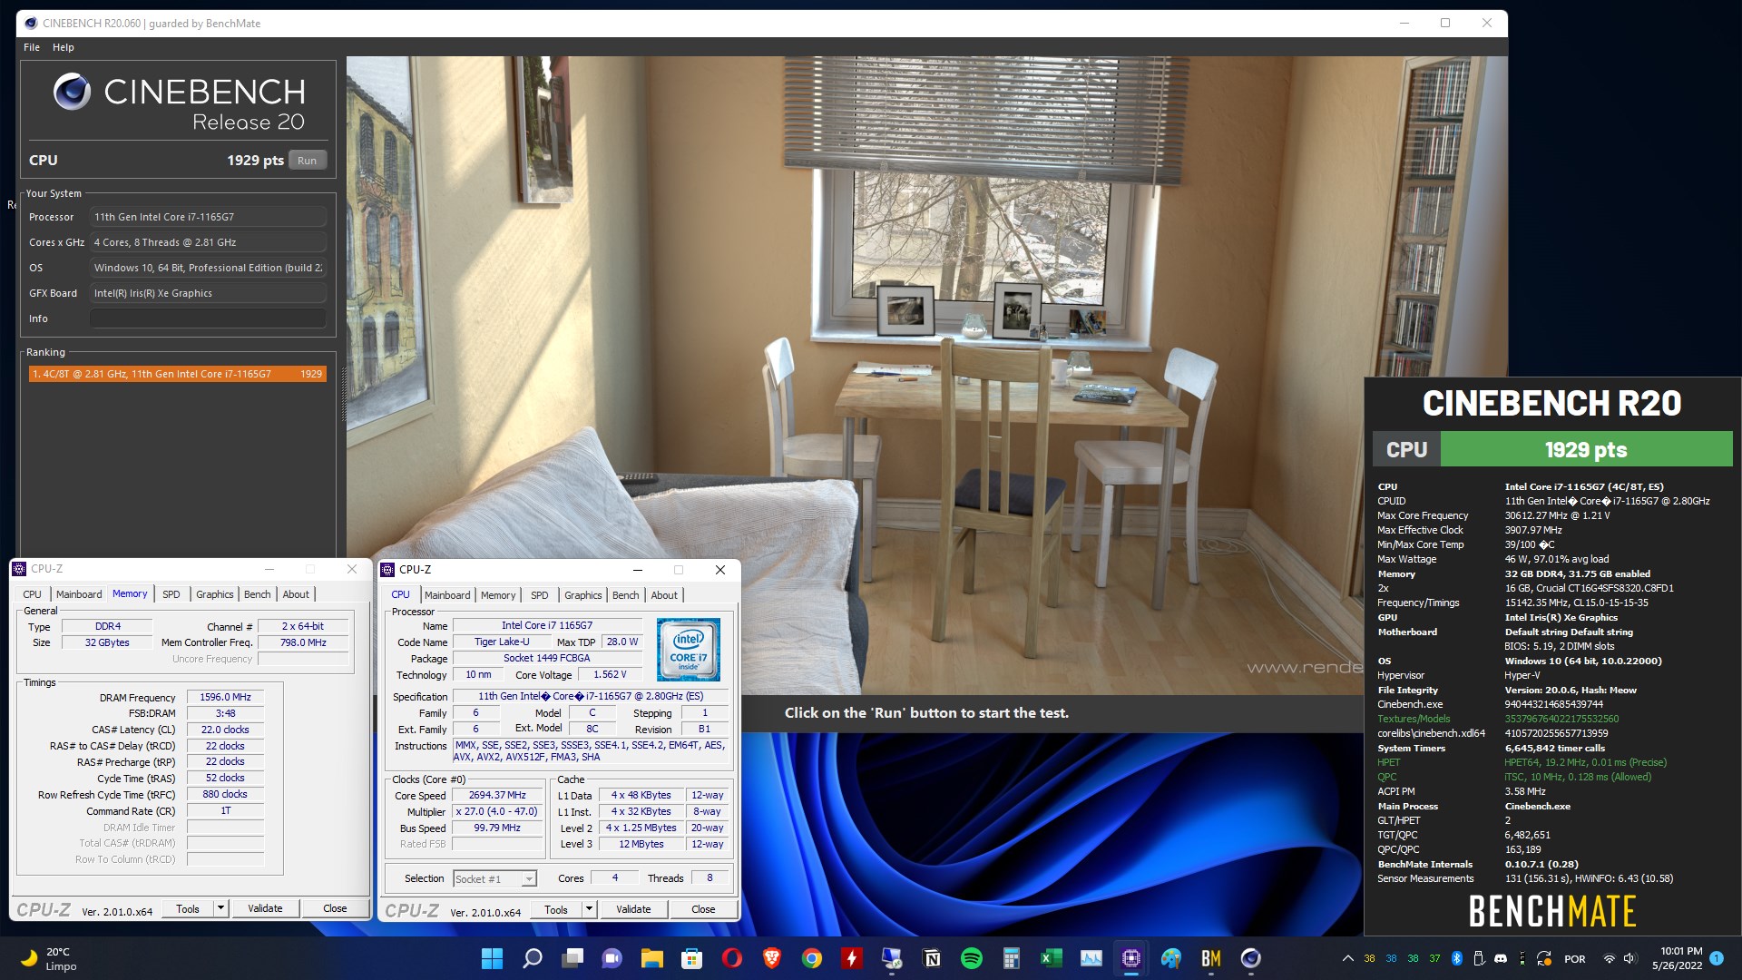The image size is (1742, 980).
Task: Open the network Wi-Fi tray icon
Action: (x=1610, y=958)
